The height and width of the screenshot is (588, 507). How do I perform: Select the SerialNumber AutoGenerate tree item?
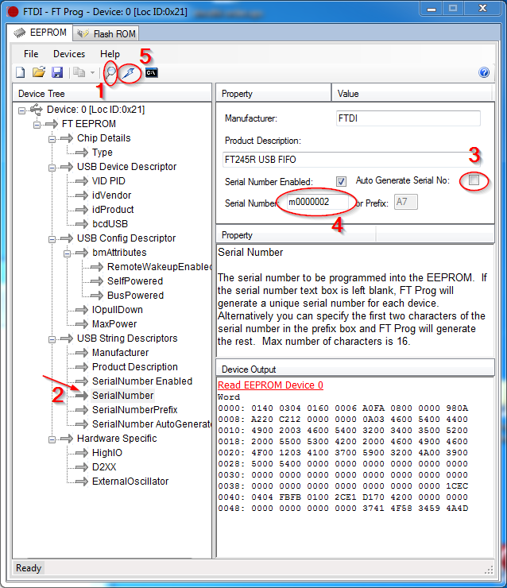tap(152, 424)
